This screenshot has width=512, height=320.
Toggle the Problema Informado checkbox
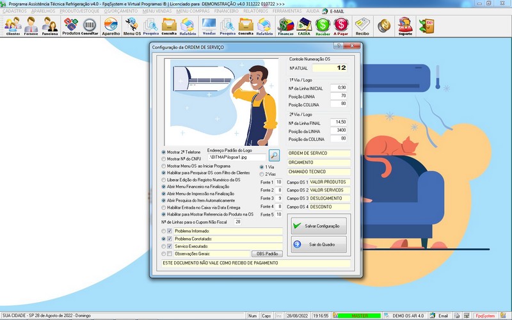(170, 231)
